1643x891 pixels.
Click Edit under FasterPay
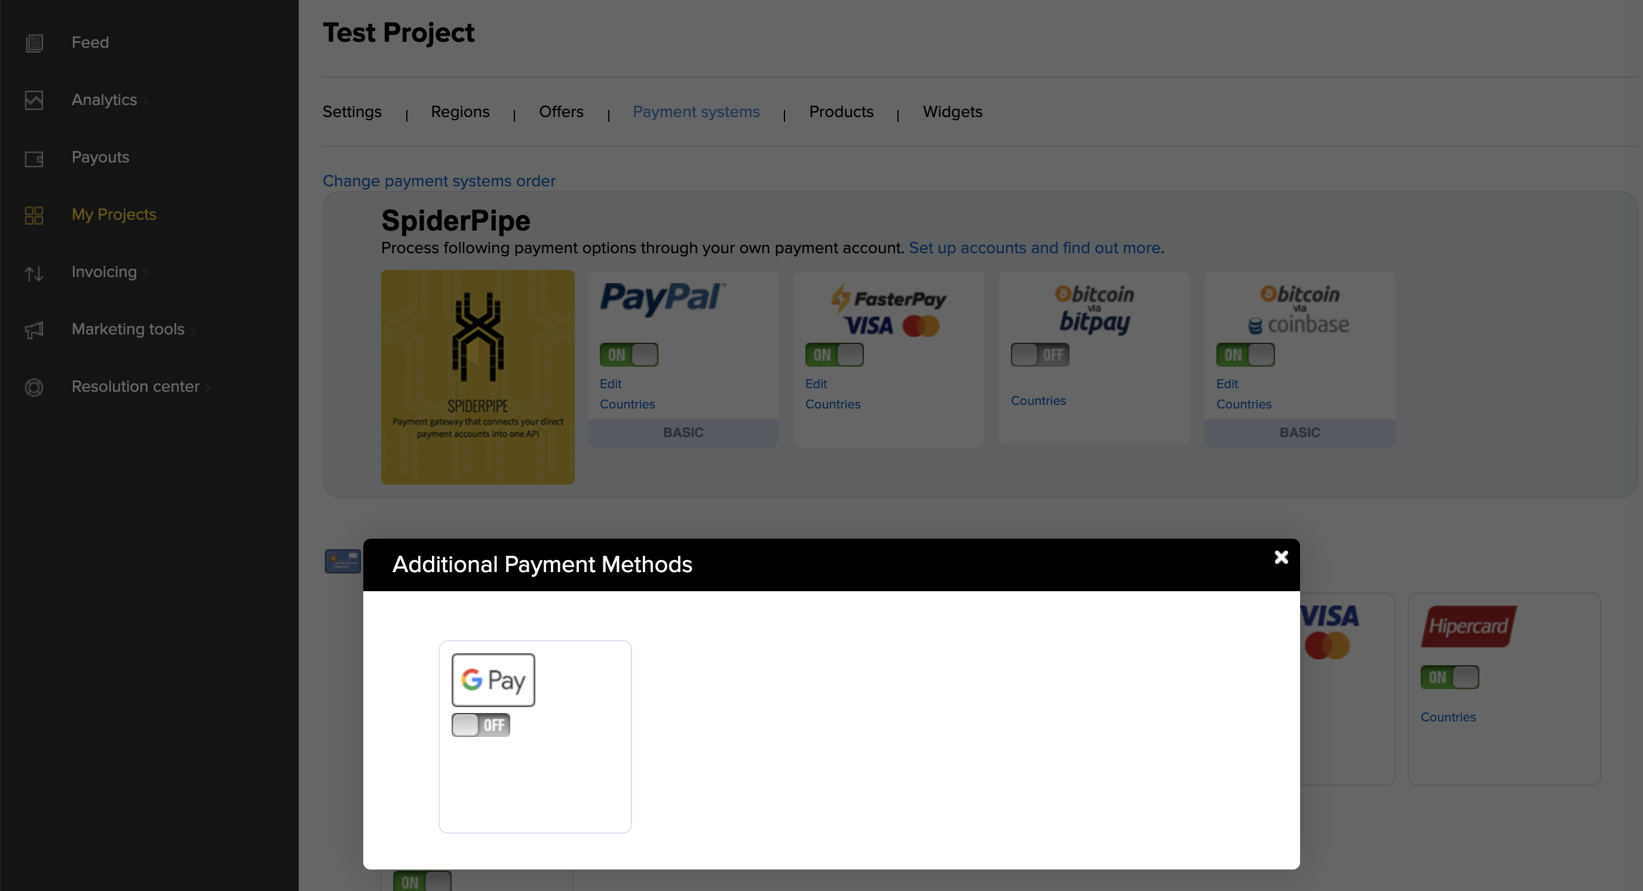coord(816,383)
